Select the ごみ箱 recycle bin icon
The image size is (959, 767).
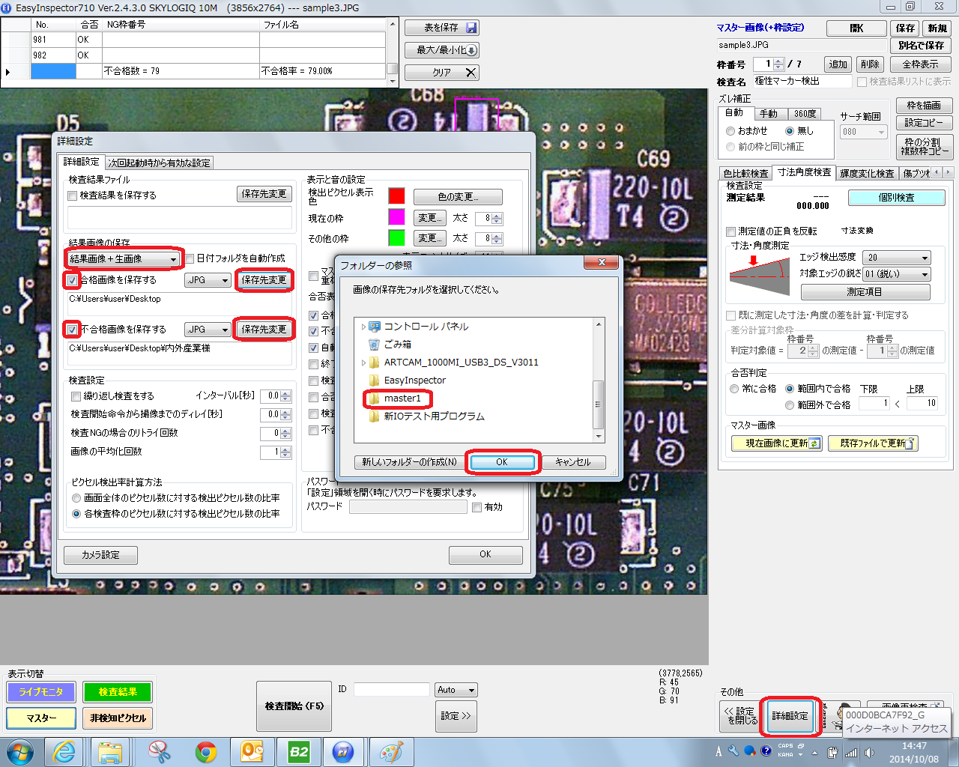pos(375,344)
